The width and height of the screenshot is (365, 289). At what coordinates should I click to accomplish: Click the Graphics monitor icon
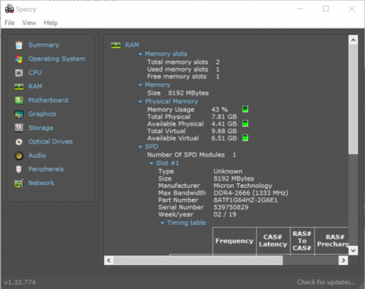click(19, 114)
